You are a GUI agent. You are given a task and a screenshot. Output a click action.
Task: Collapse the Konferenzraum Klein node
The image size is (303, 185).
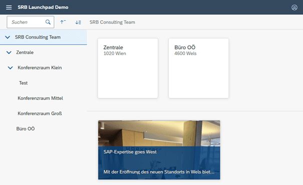[x=10, y=67]
